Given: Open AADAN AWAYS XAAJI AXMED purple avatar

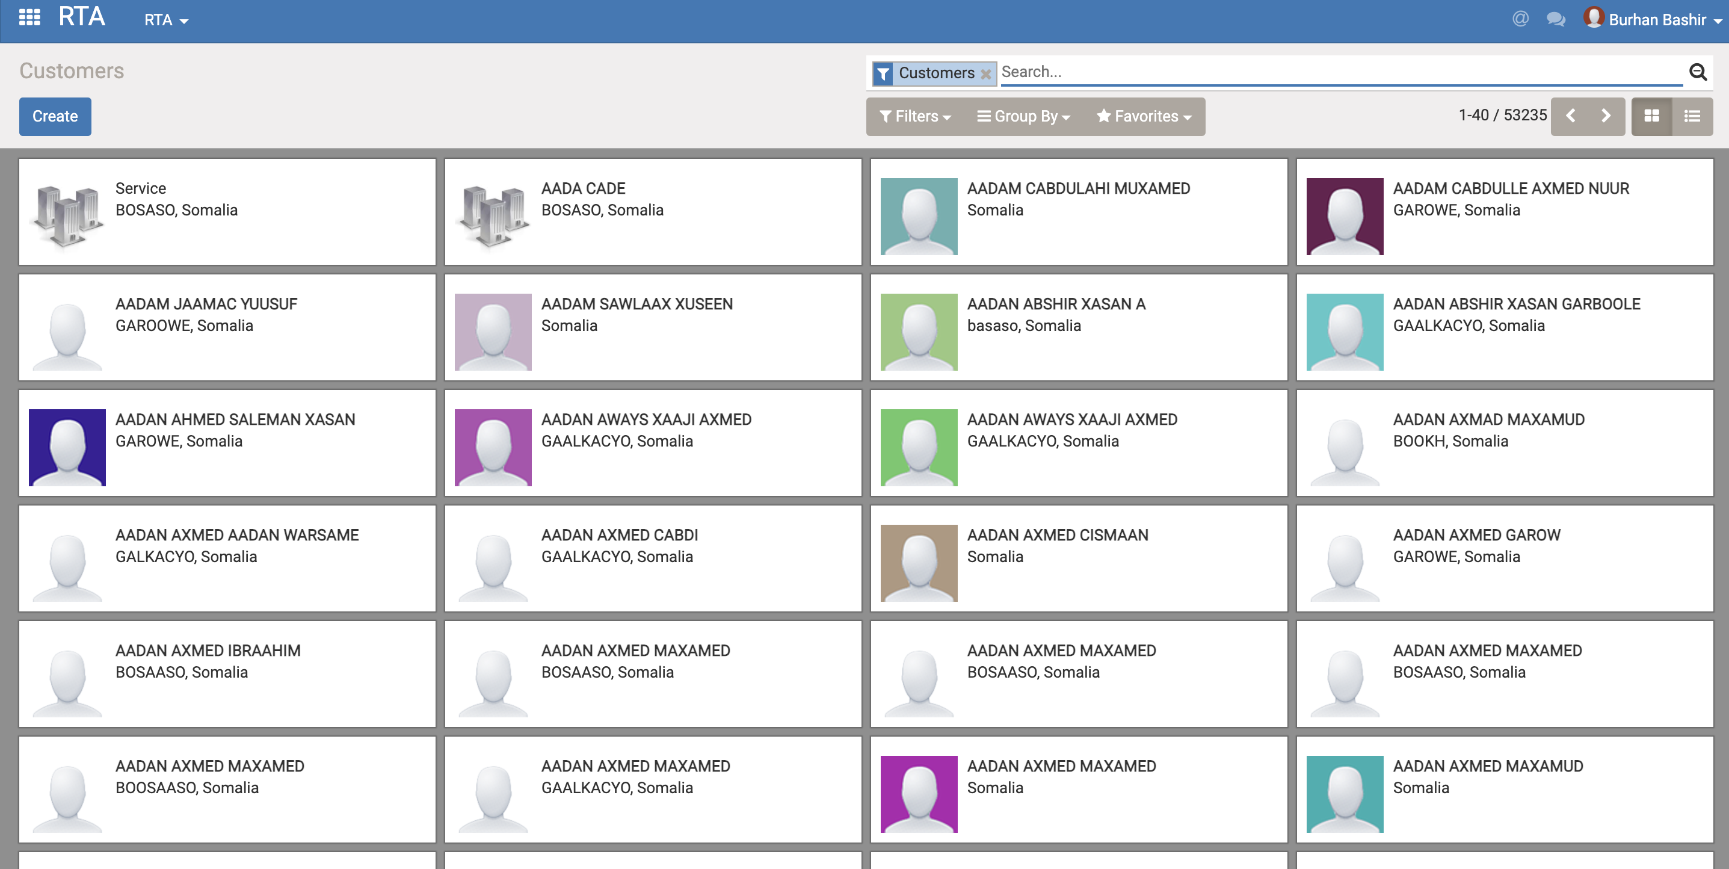Looking at the screenshot, I should pos(493,447).
